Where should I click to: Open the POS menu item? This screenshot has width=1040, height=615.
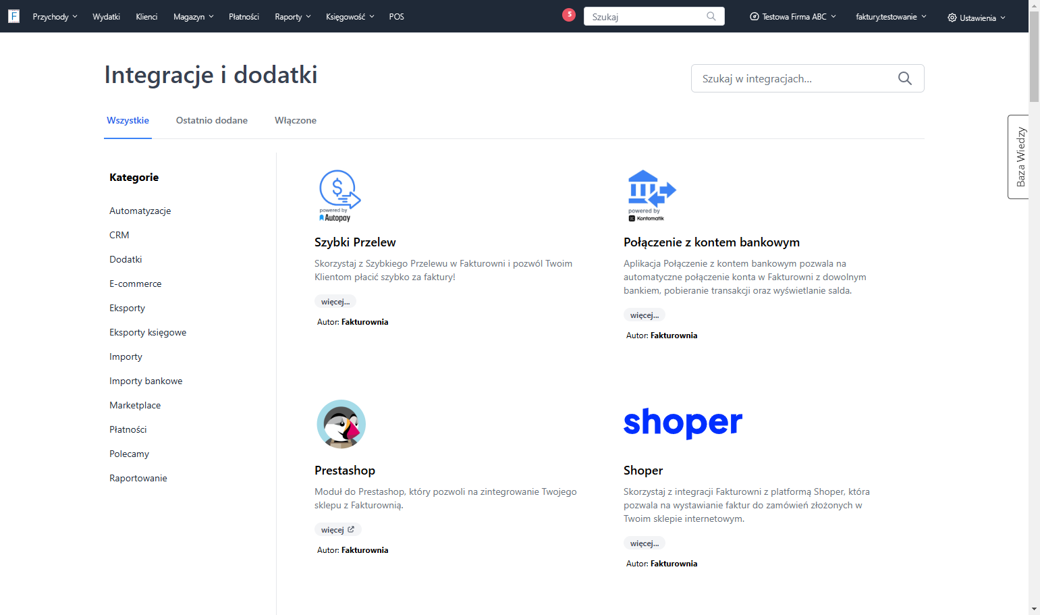(x=396, y=17)
